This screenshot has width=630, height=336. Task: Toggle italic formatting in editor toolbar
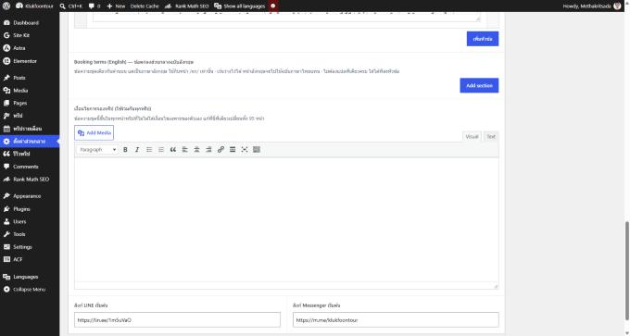tap(137, 150)
